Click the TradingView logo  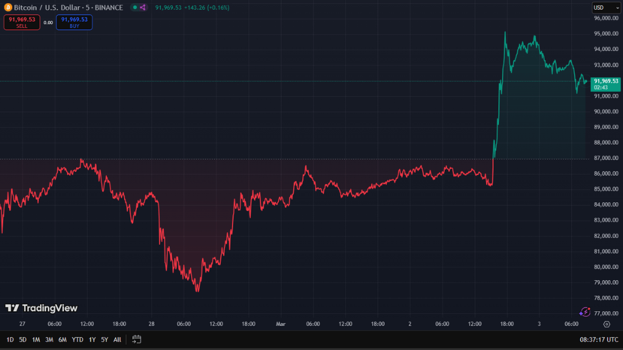click(x=41, y=308)
